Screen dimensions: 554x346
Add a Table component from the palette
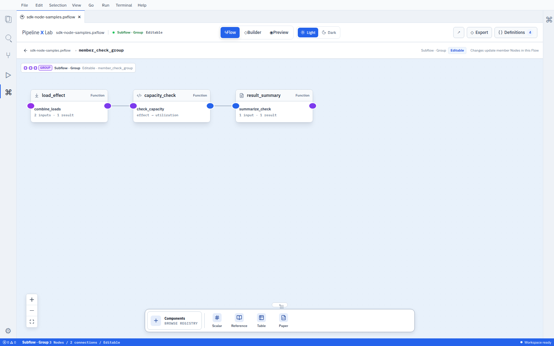pos(261,320)
